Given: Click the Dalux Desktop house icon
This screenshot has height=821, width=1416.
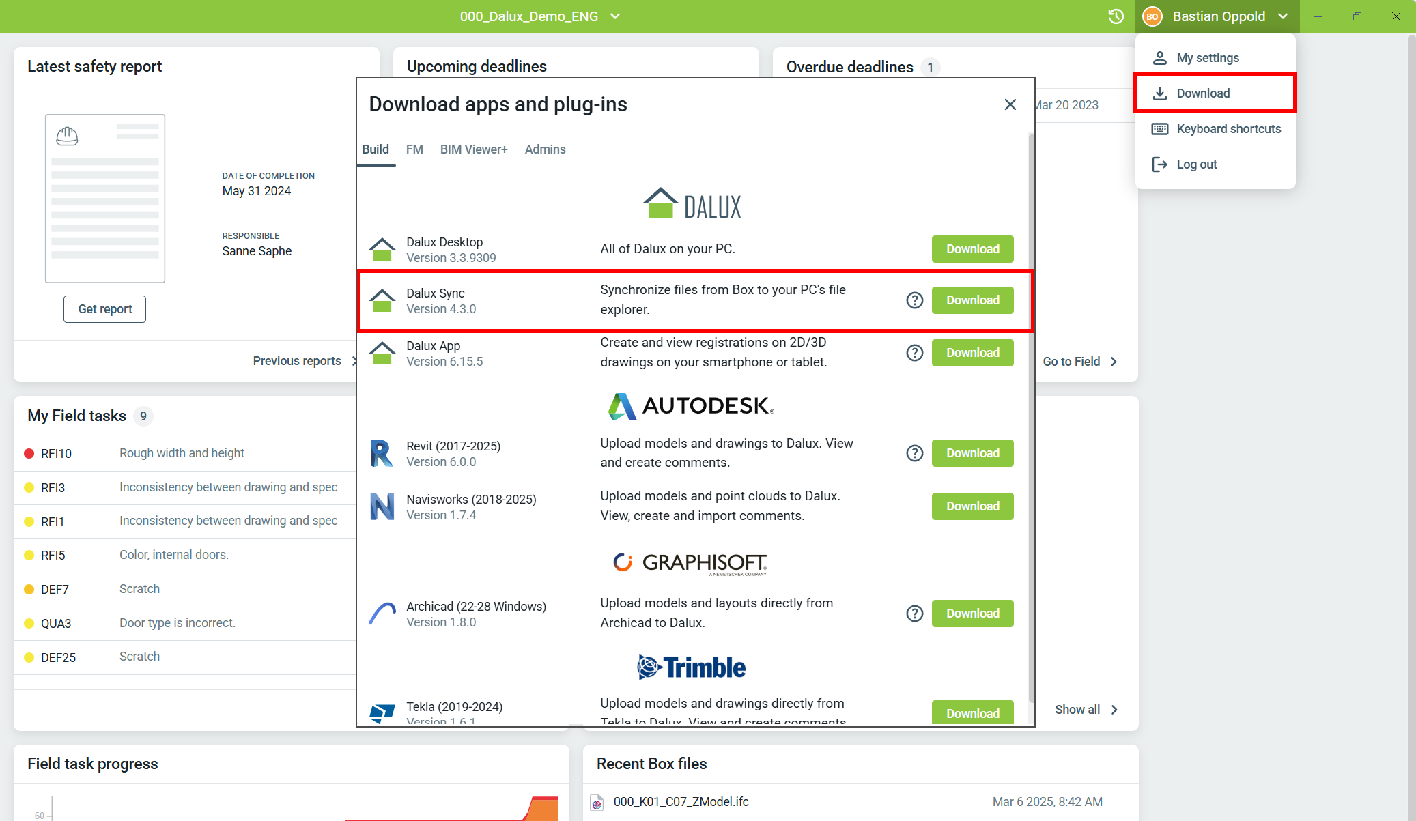Looking at the screenshot, I should pyautogui.click(x=383, y=248).
